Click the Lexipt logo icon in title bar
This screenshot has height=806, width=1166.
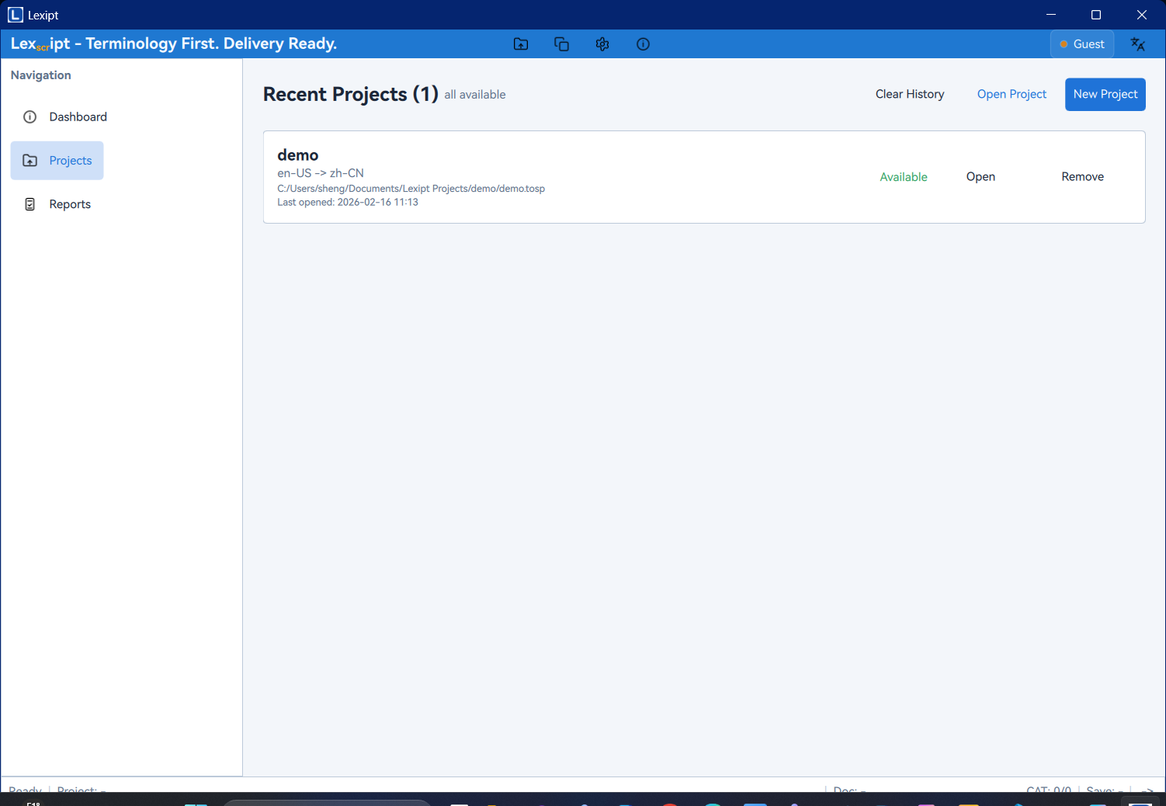pos(16,15)
